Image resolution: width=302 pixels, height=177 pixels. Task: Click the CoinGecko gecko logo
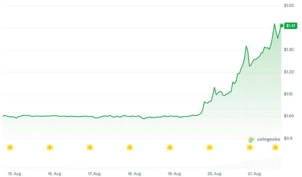click(x=251, y=139)
